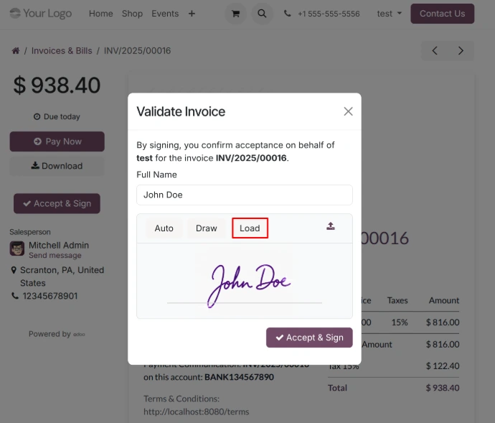Expand the test user dropdown
Image resolution: width=495 pixels, height=423 pixels.
(x=389, y=14)
